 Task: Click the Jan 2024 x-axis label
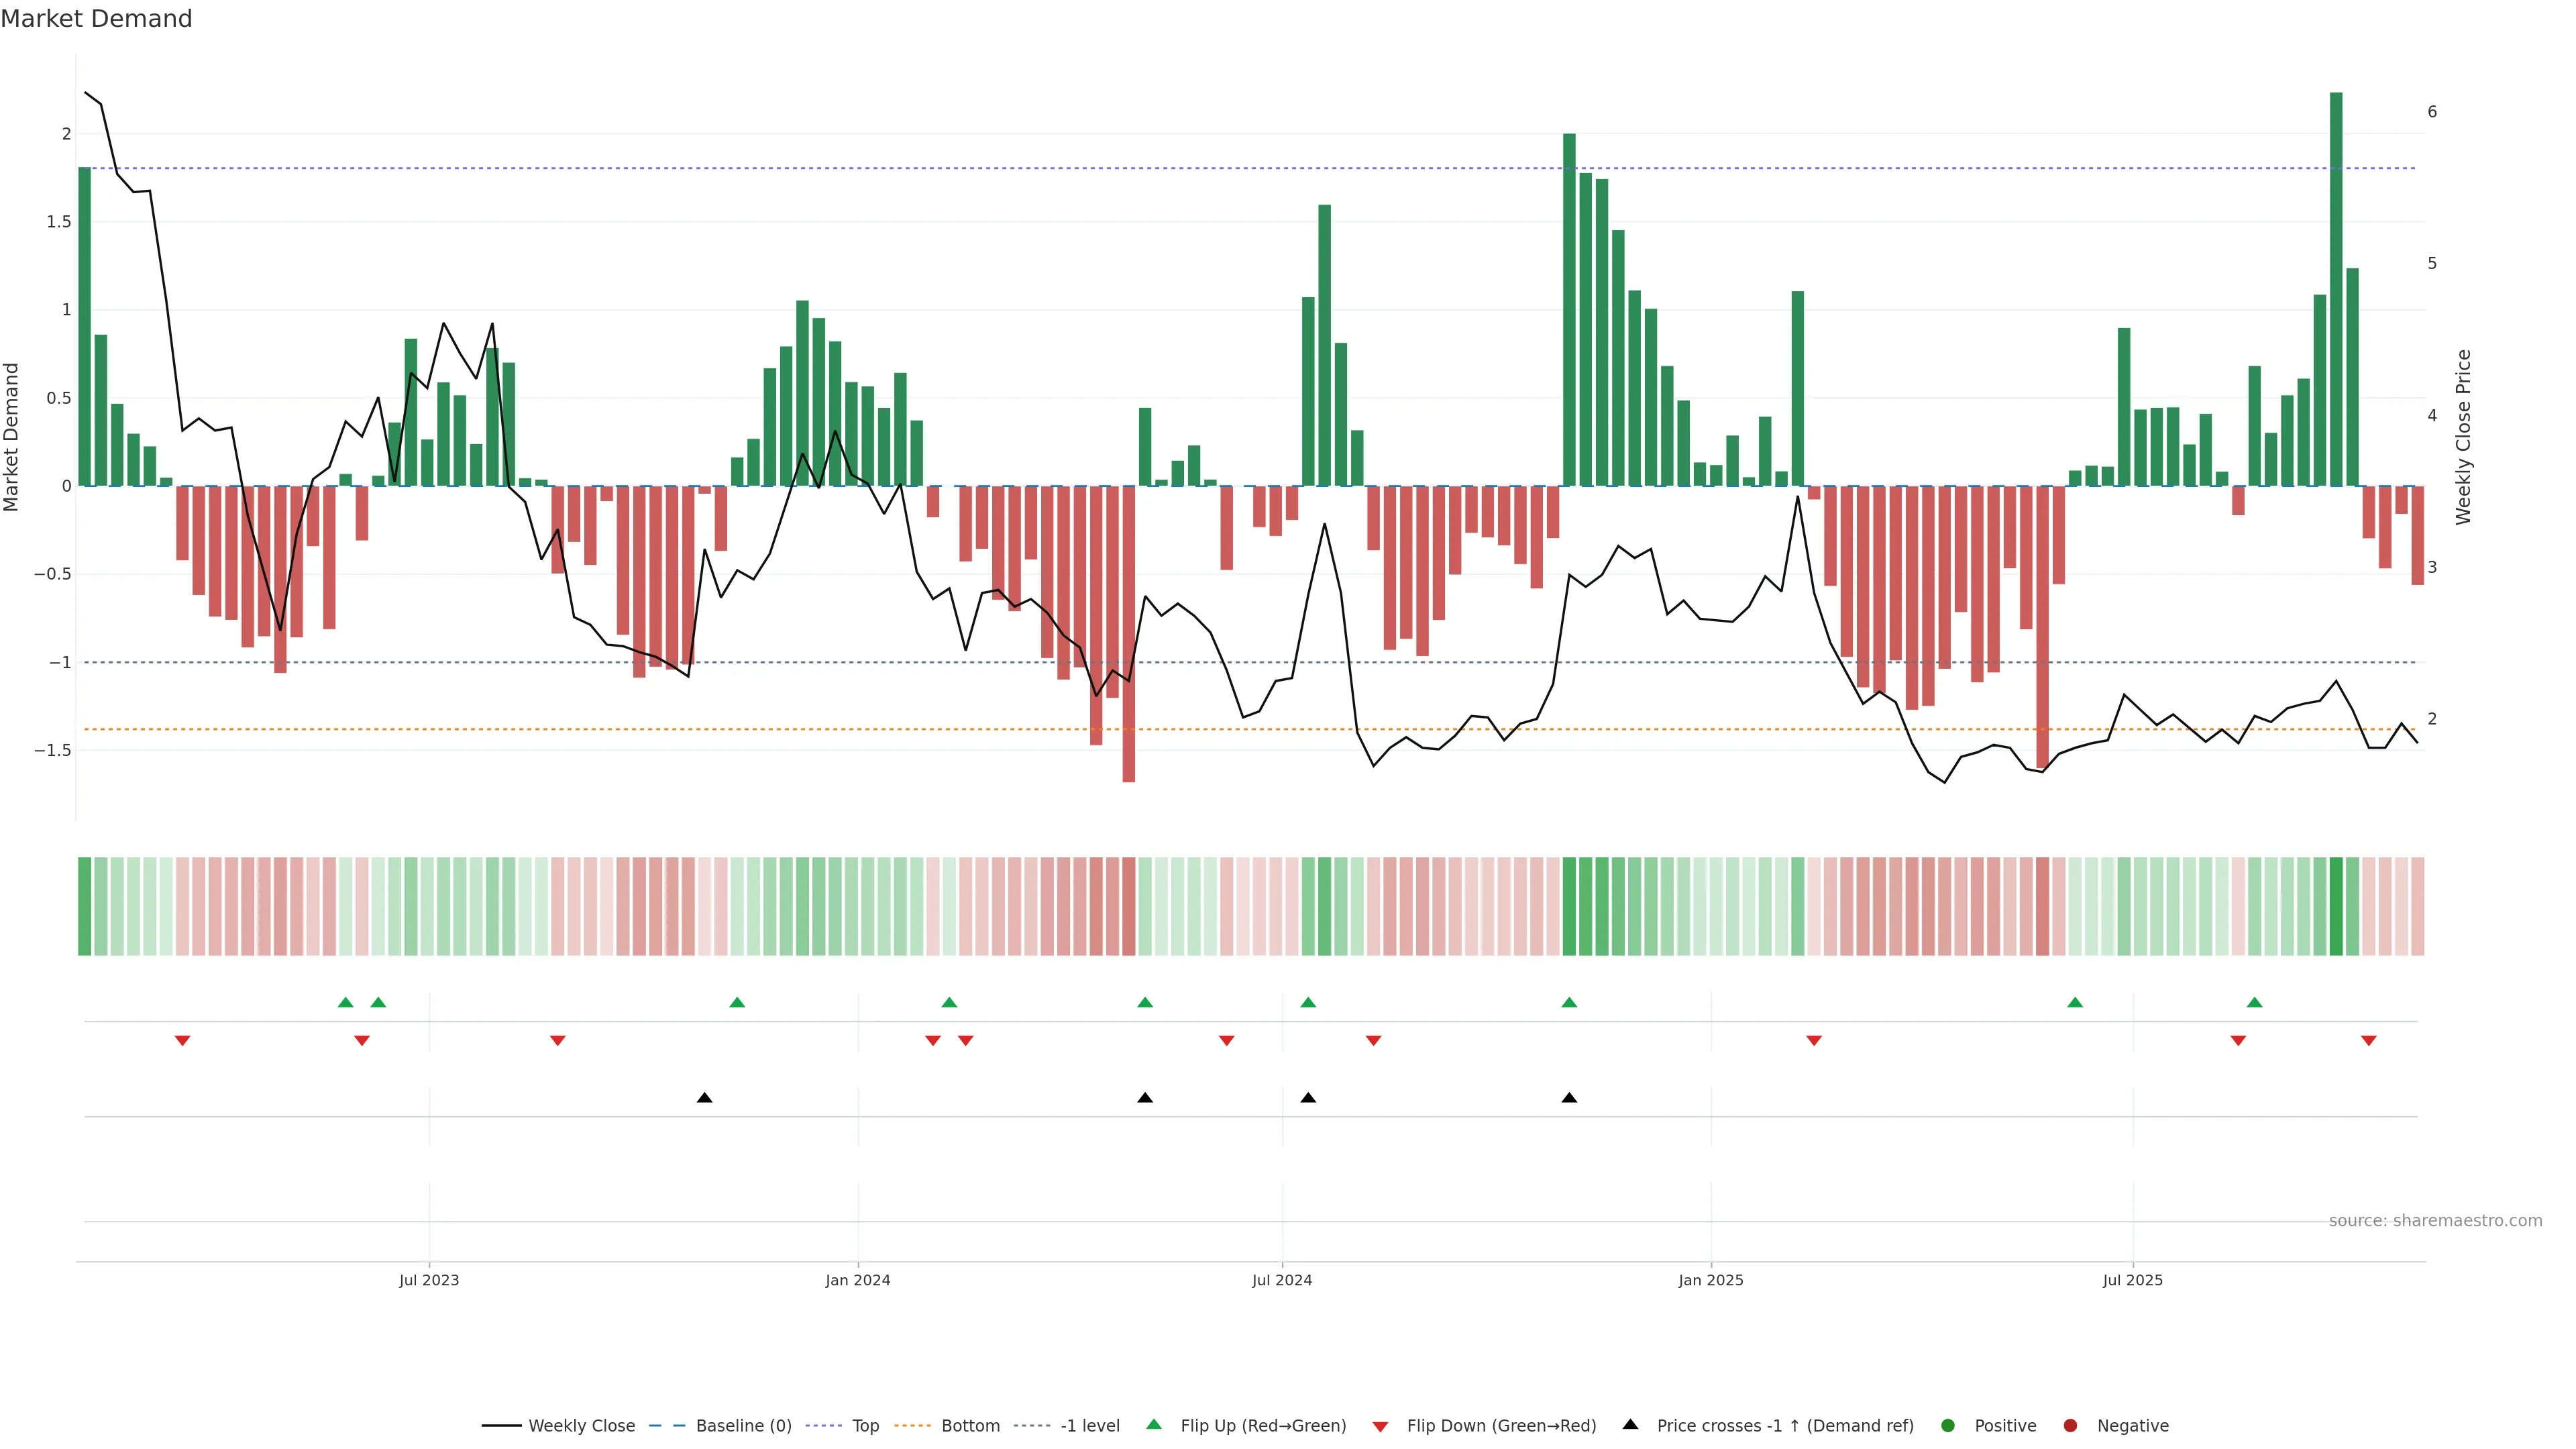[x=857, y=1280]
